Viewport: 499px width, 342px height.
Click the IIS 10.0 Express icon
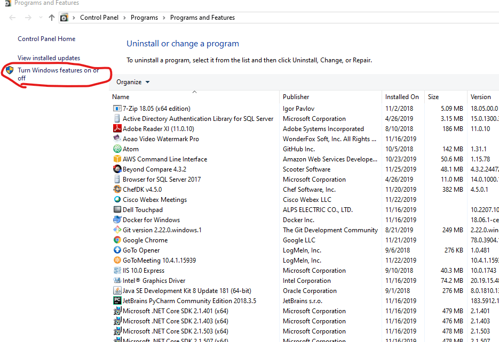(117, 271)
